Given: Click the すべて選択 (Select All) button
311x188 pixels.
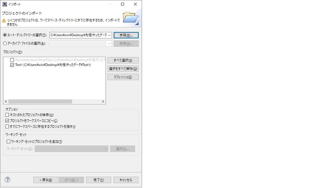Looking at the screenshot, I should tap(123, 60).
